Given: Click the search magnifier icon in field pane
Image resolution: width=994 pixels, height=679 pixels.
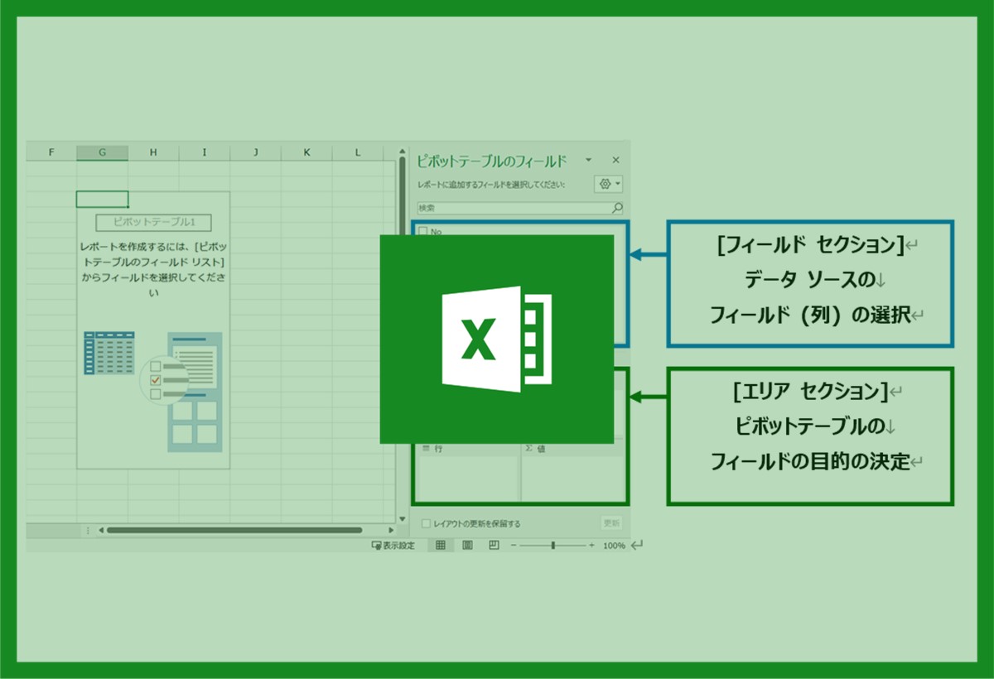Looking at the screenshot, I should point(617,208).
